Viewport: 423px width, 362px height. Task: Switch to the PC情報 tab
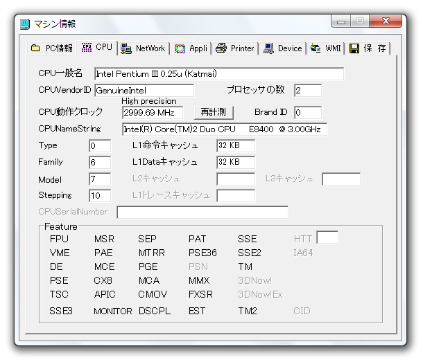52,48
